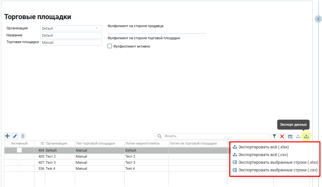
Task: Click the add new record plus icon
Action: [x=7, y=136]
